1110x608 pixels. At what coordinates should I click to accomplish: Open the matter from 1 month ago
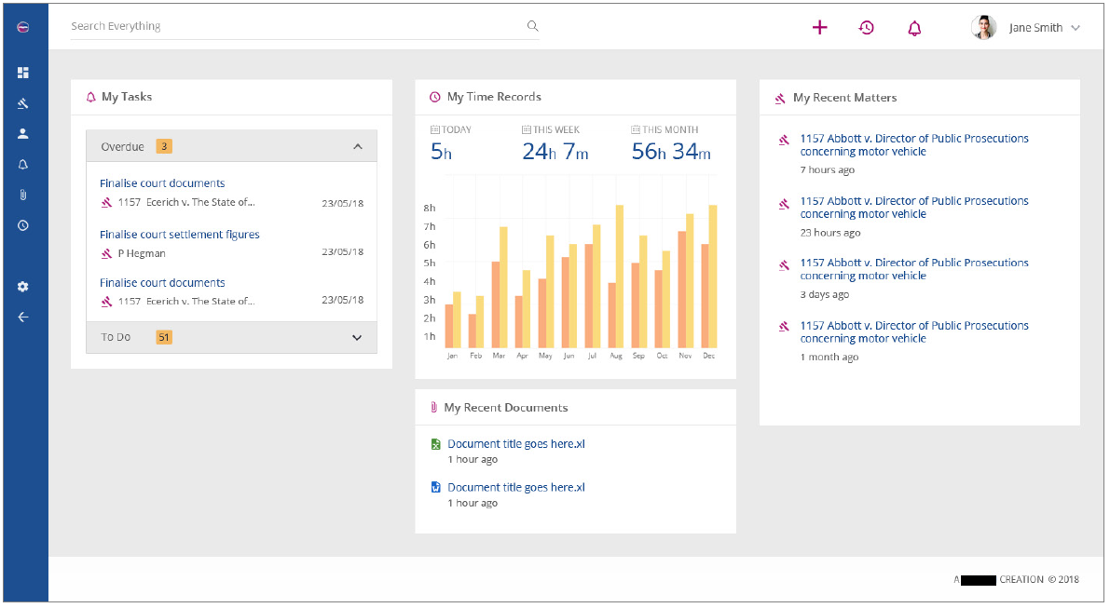tap(913, 332)
